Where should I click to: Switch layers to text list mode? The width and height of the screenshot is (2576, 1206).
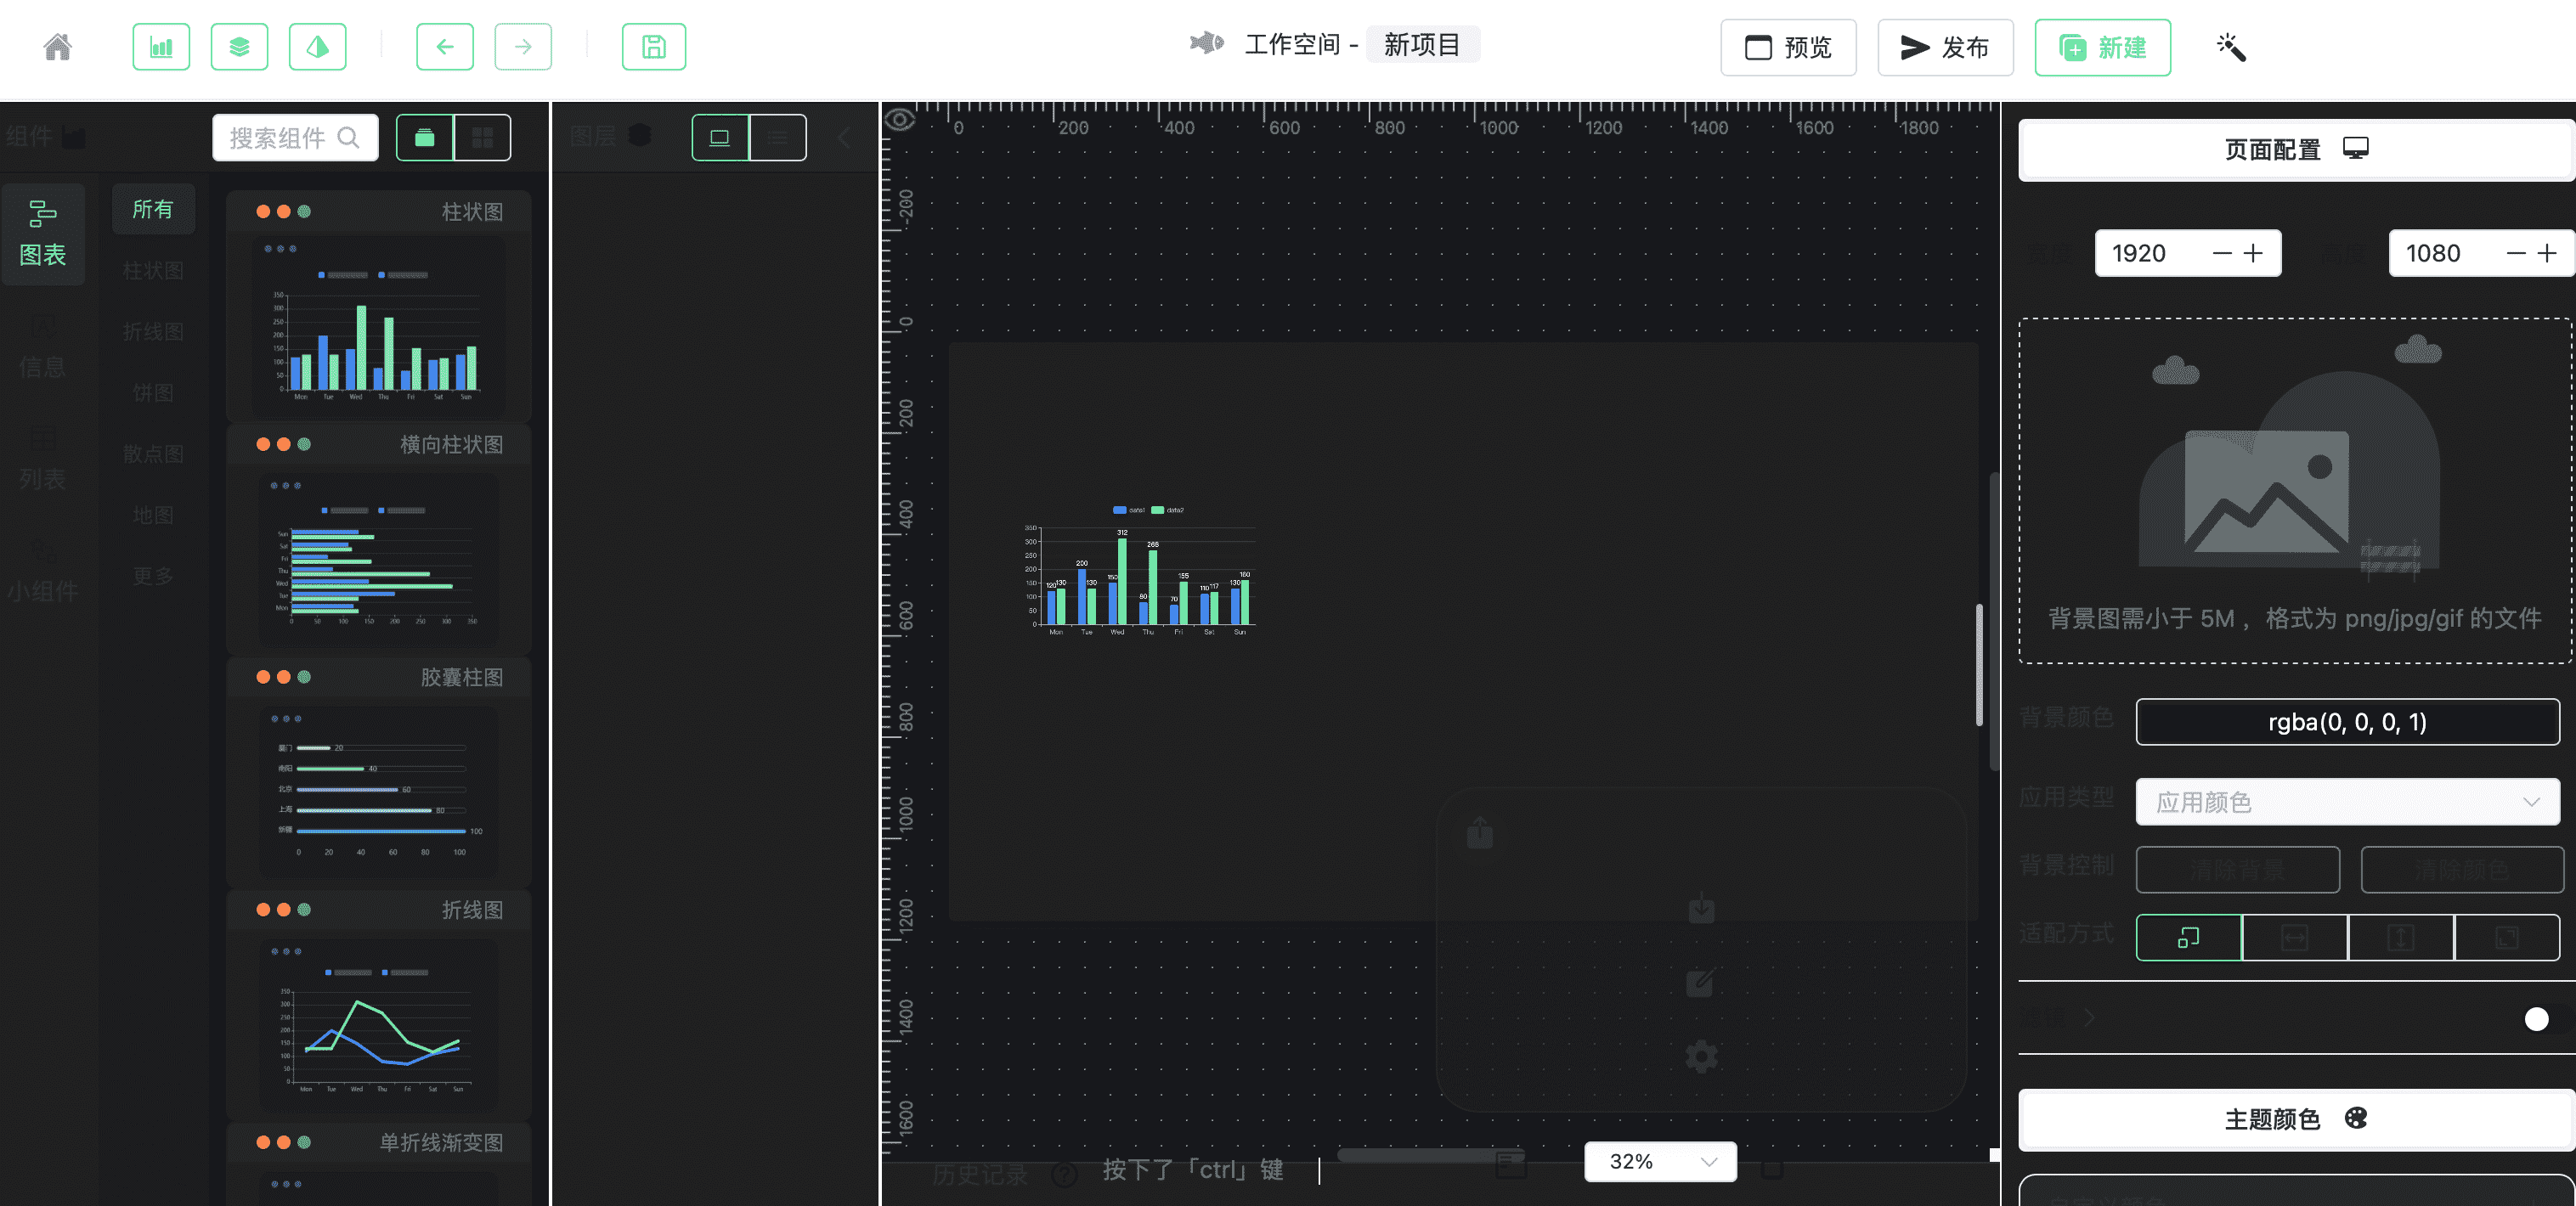(x=778, y=137)
